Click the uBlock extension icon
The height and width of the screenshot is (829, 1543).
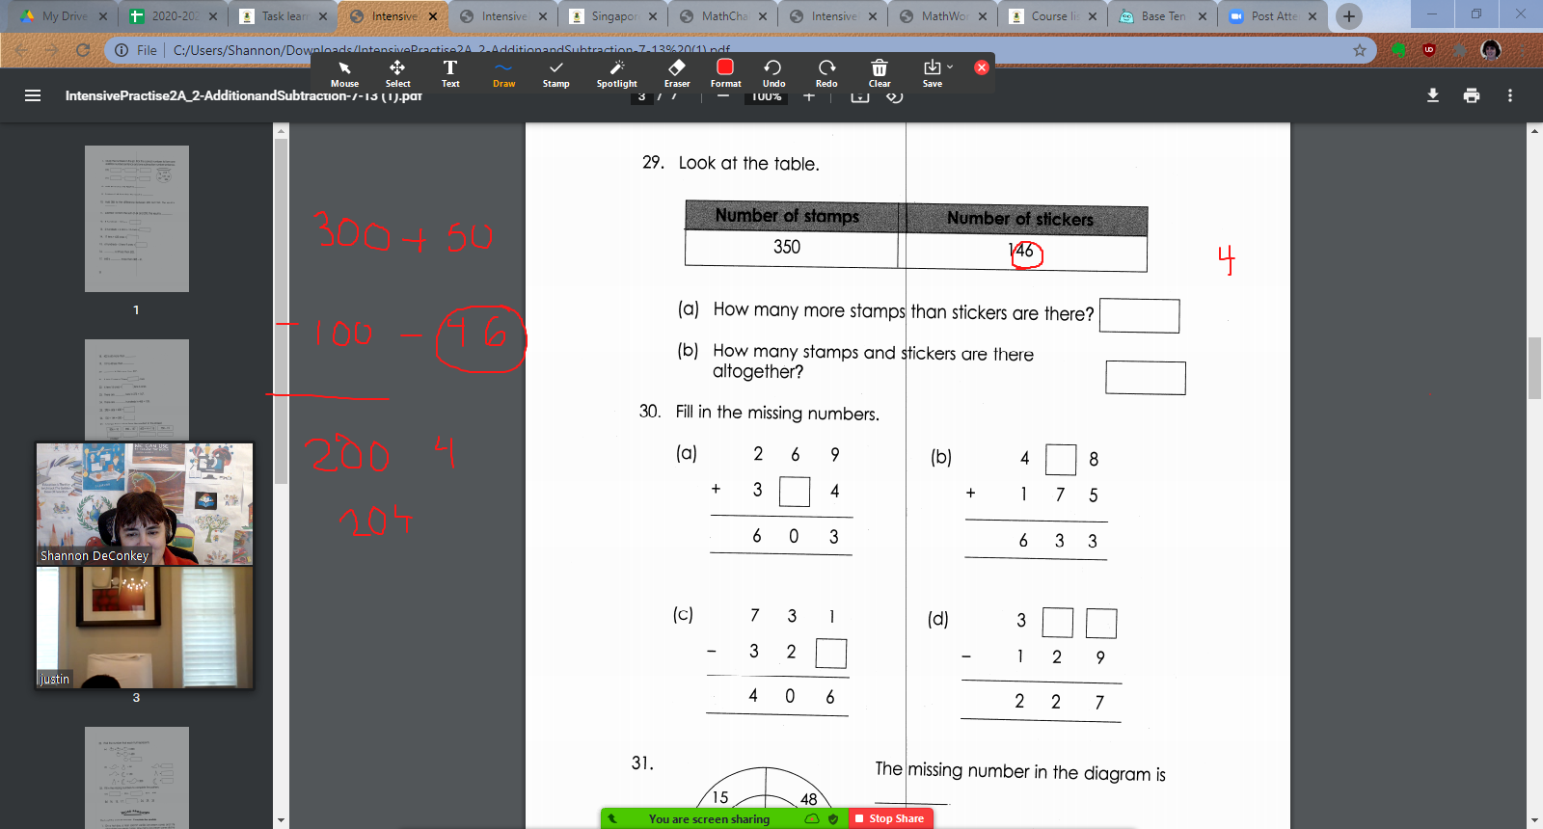point(1429,50)
